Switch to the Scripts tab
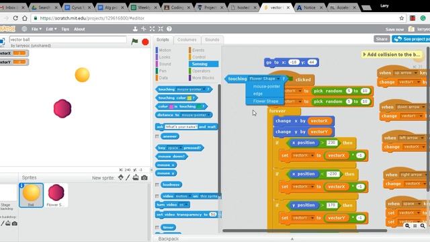This screenshot has width=430, height=242. 163,40
